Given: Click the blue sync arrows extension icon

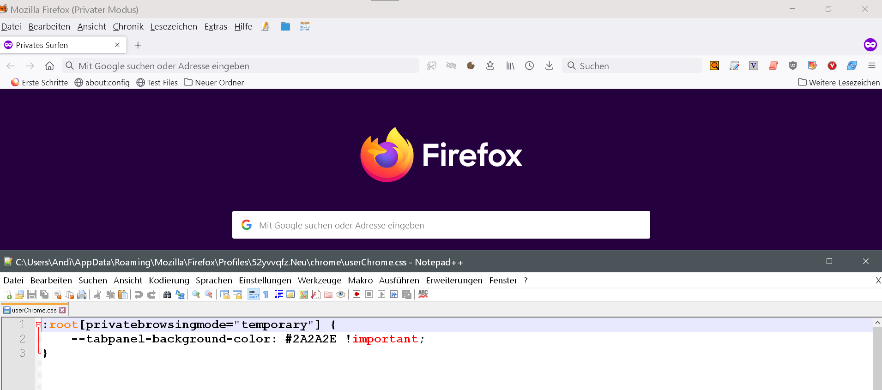Looking at the screenshot, I should [852, 66].
